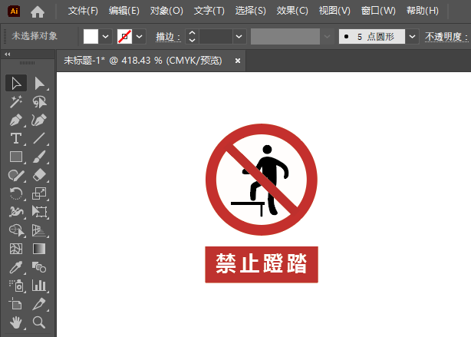Image resolution: width=471 pixels, height=337 pixels.
Task: Open the 文字(T) menu
Action: [209, 11]
